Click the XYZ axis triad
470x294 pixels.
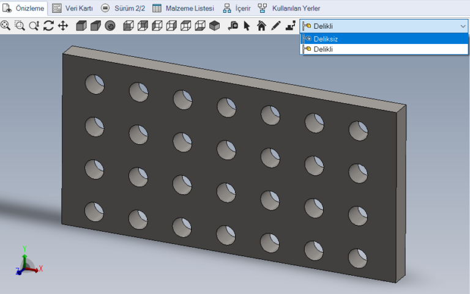point(27,263)
